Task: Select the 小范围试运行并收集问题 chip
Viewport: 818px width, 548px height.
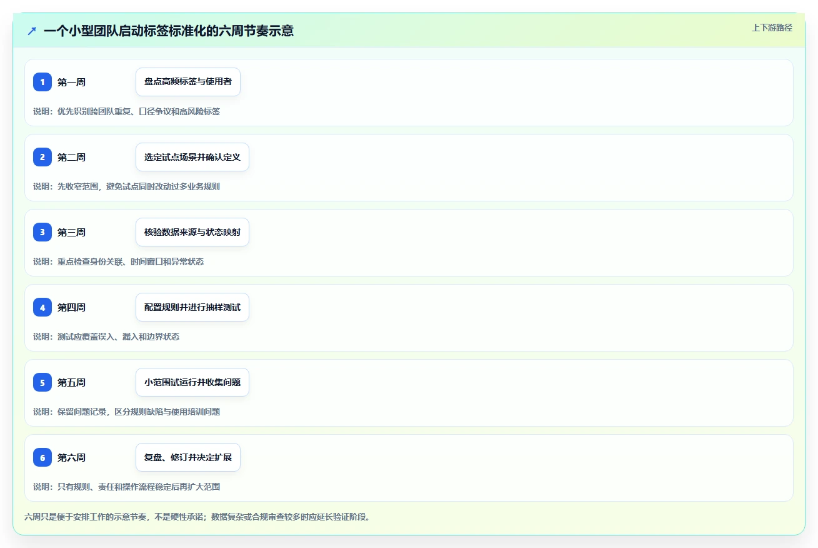Action: tap(192, 382)
